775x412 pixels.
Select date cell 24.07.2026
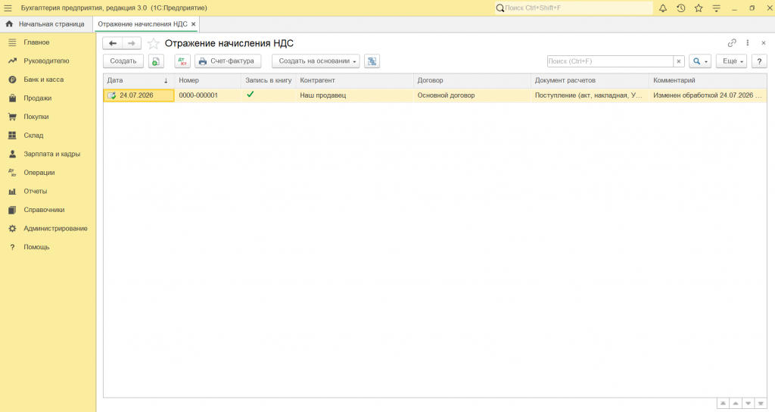(x=139, y=95)
